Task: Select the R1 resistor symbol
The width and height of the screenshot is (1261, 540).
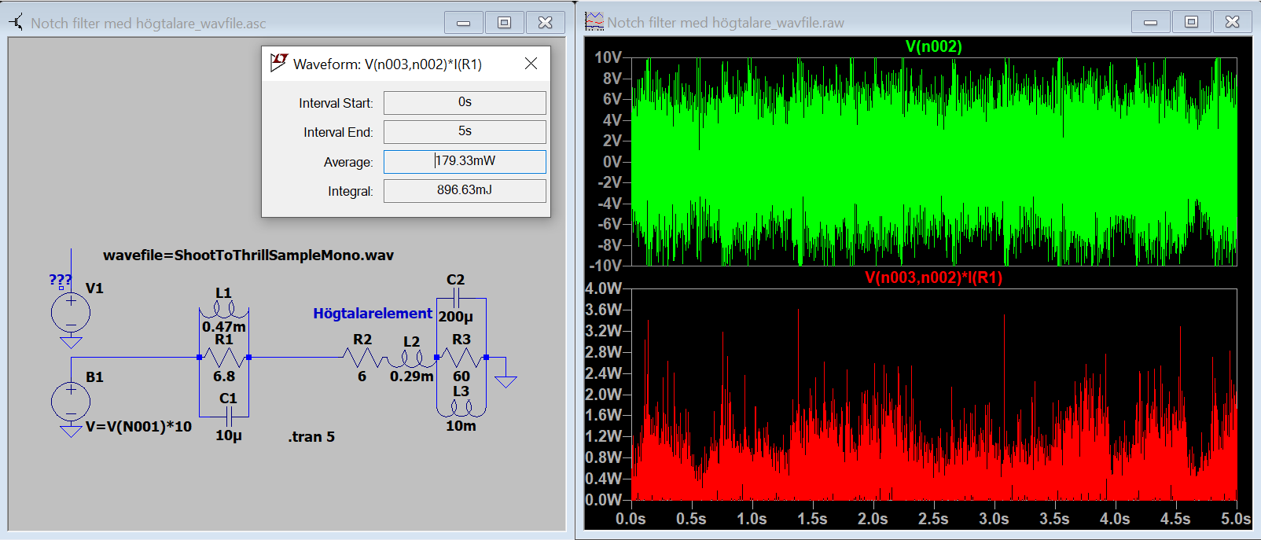Action: click(224, 357)
